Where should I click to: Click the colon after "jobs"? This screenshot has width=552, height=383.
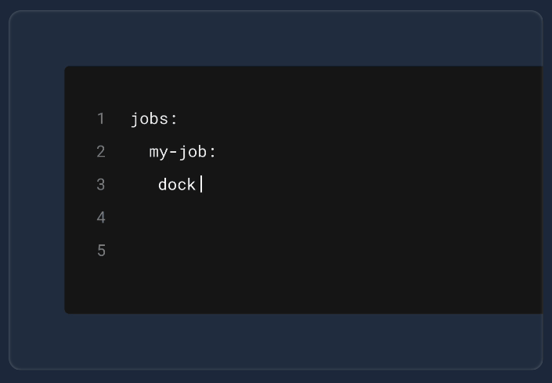pyautogui.click(x=174, y=119)
